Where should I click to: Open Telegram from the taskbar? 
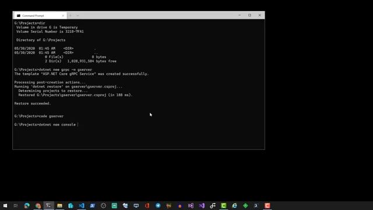tap(158, 206)
